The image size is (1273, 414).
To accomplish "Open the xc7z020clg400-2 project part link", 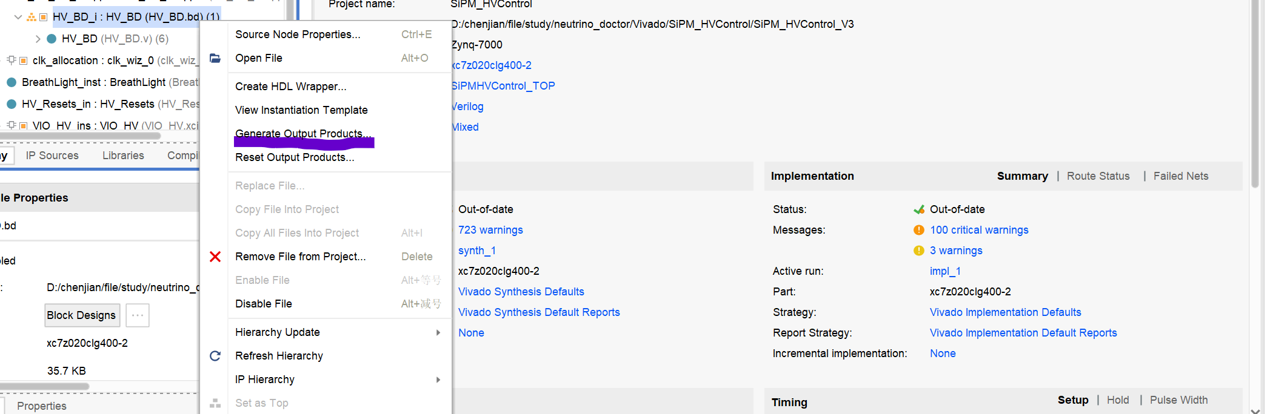I will click(x=492, y=65).
